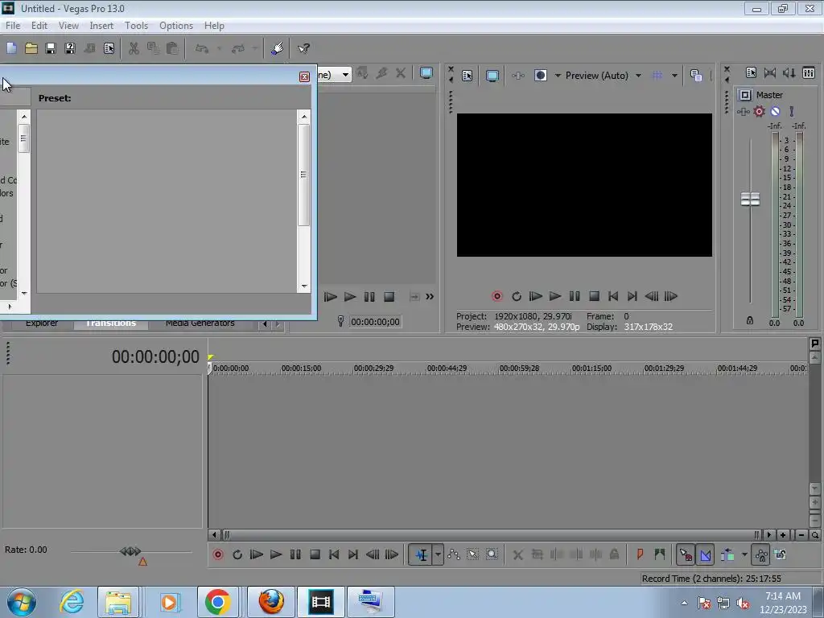824x618 pixels.
Task: Expand split screen view dropdown arrow
Action: pos(558,76)
